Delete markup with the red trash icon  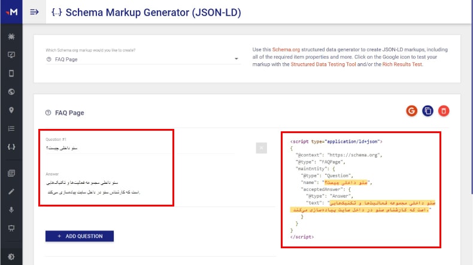tap(444, 111)
